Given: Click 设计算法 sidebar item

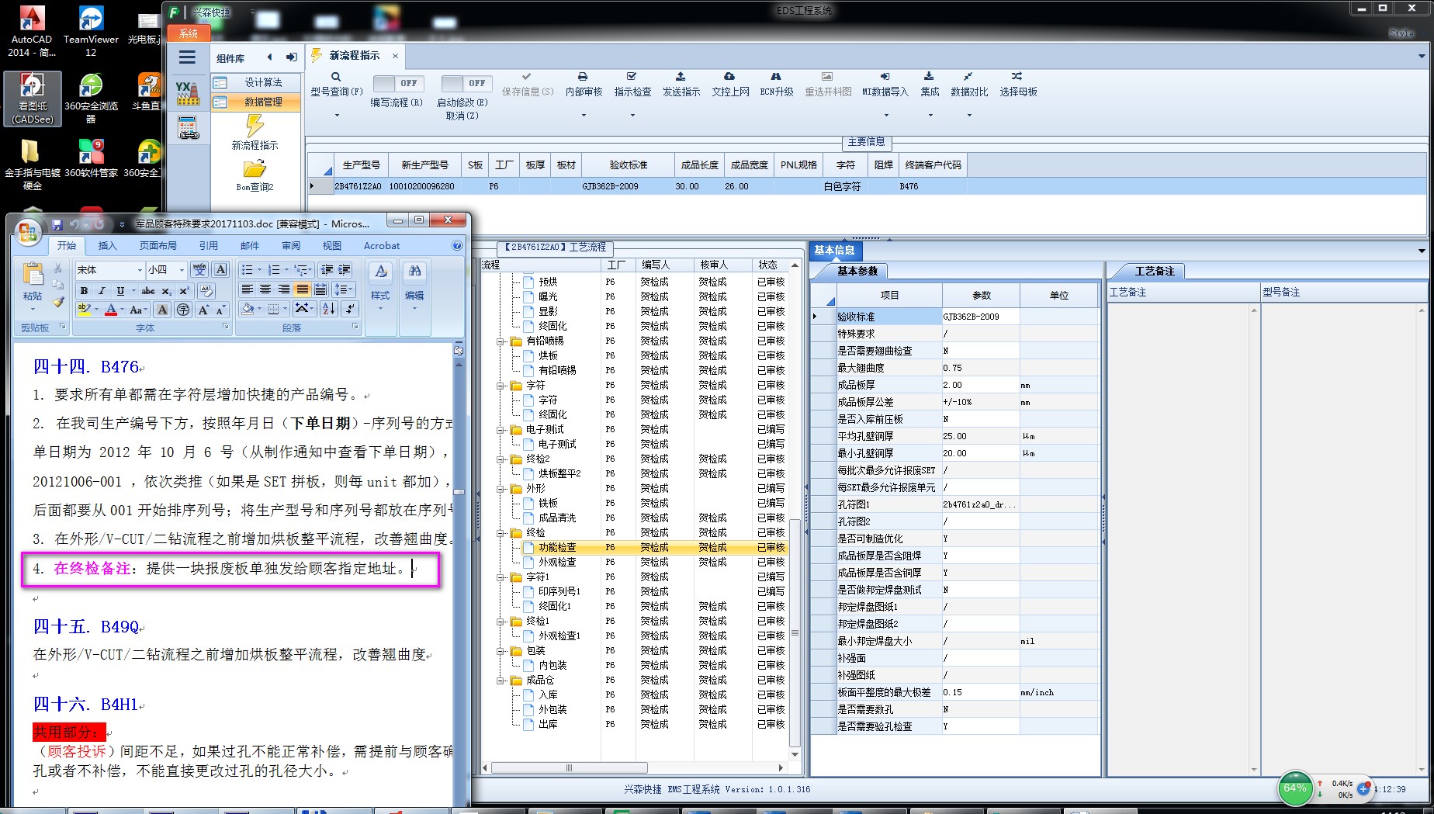Looking at the screenshot, I should click(256, 82).
